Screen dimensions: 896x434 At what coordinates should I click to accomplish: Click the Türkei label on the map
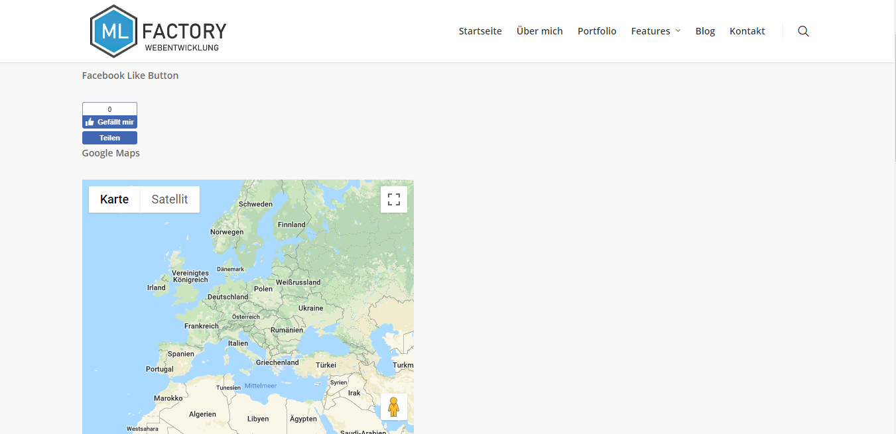pos(326,365)
